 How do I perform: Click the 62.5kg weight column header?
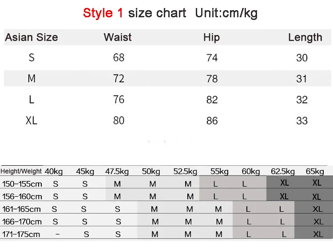[283, 171]
